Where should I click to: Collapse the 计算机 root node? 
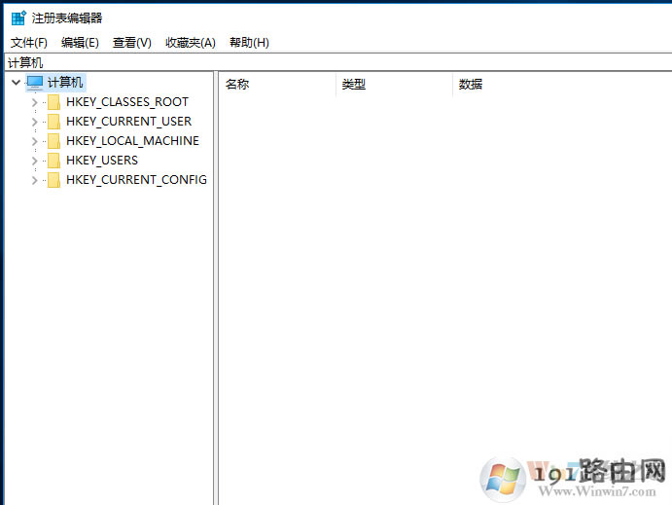(16, 83)
